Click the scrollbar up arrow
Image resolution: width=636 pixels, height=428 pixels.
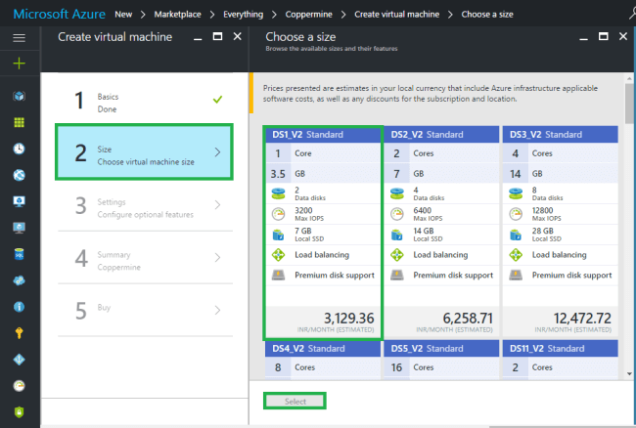tap(629, 78)
